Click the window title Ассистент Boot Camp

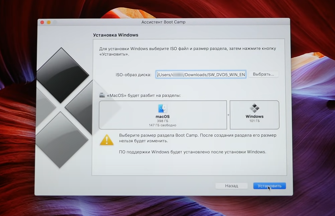click(x=163, y=22)
